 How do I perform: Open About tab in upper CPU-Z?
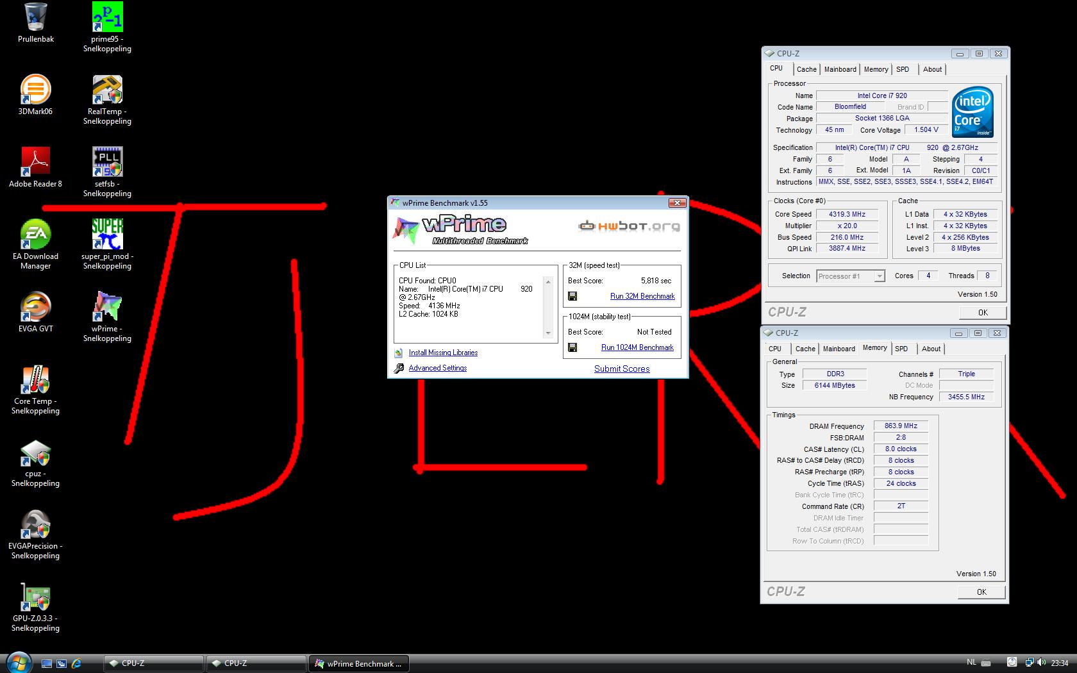(932, 69)
